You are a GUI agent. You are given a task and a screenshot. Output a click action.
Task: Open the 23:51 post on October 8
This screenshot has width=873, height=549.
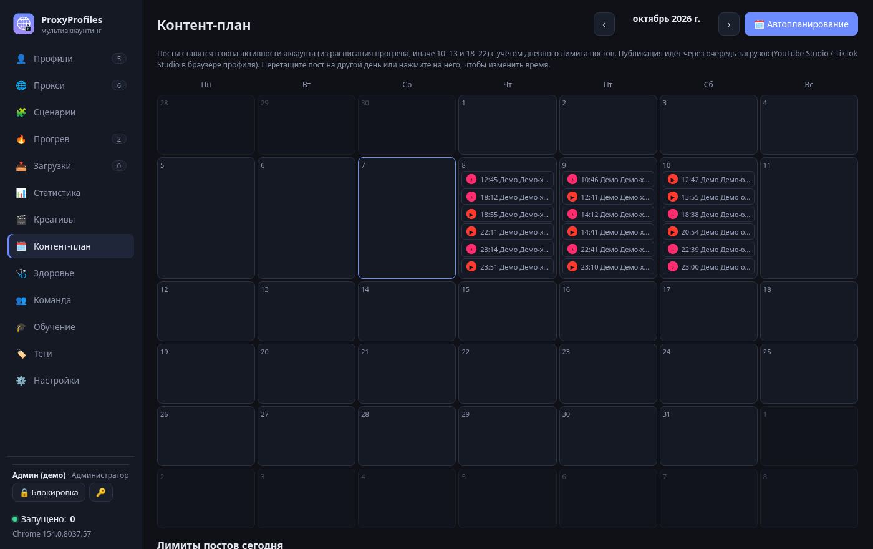(508, 267)
